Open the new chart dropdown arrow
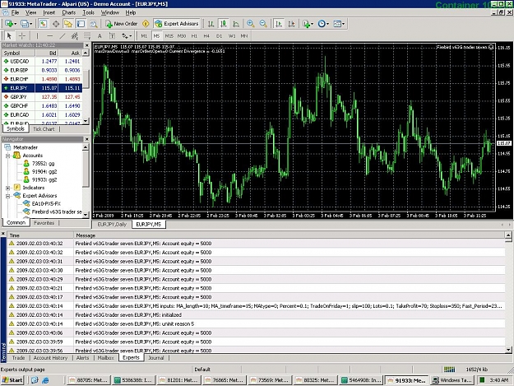 (16, 24)
